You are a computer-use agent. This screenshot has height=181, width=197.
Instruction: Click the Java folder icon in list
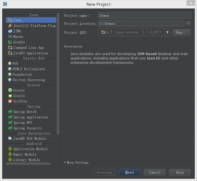pyautogui.click(x=10, y=20)
